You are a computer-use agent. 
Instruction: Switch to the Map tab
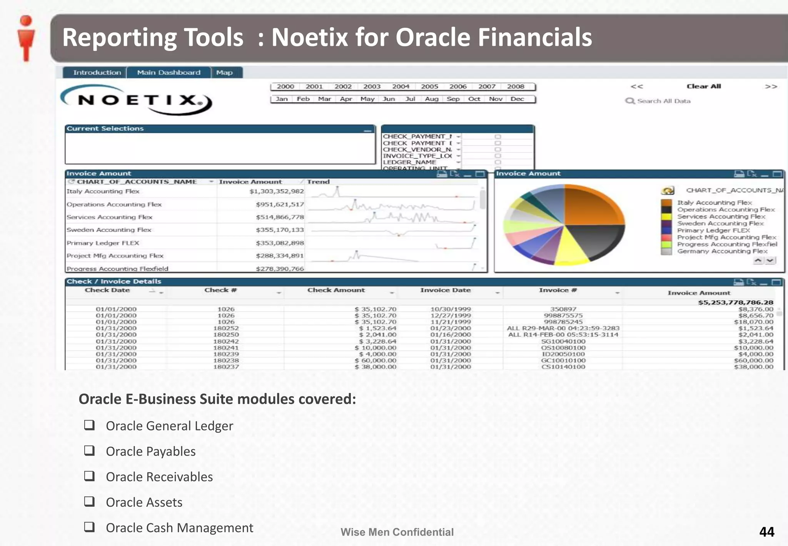[227, 72]
